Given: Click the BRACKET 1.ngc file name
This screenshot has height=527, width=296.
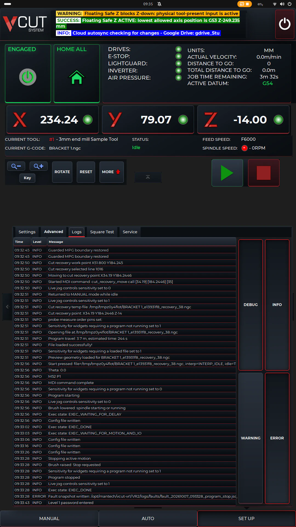Looking at the screenshot, I should coord(65,148).
